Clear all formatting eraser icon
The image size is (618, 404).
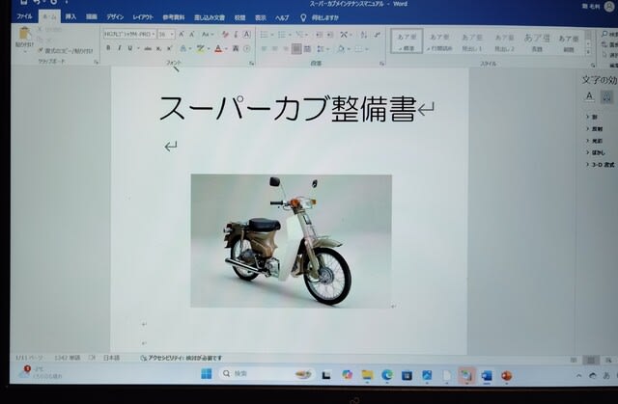point(225,35)
